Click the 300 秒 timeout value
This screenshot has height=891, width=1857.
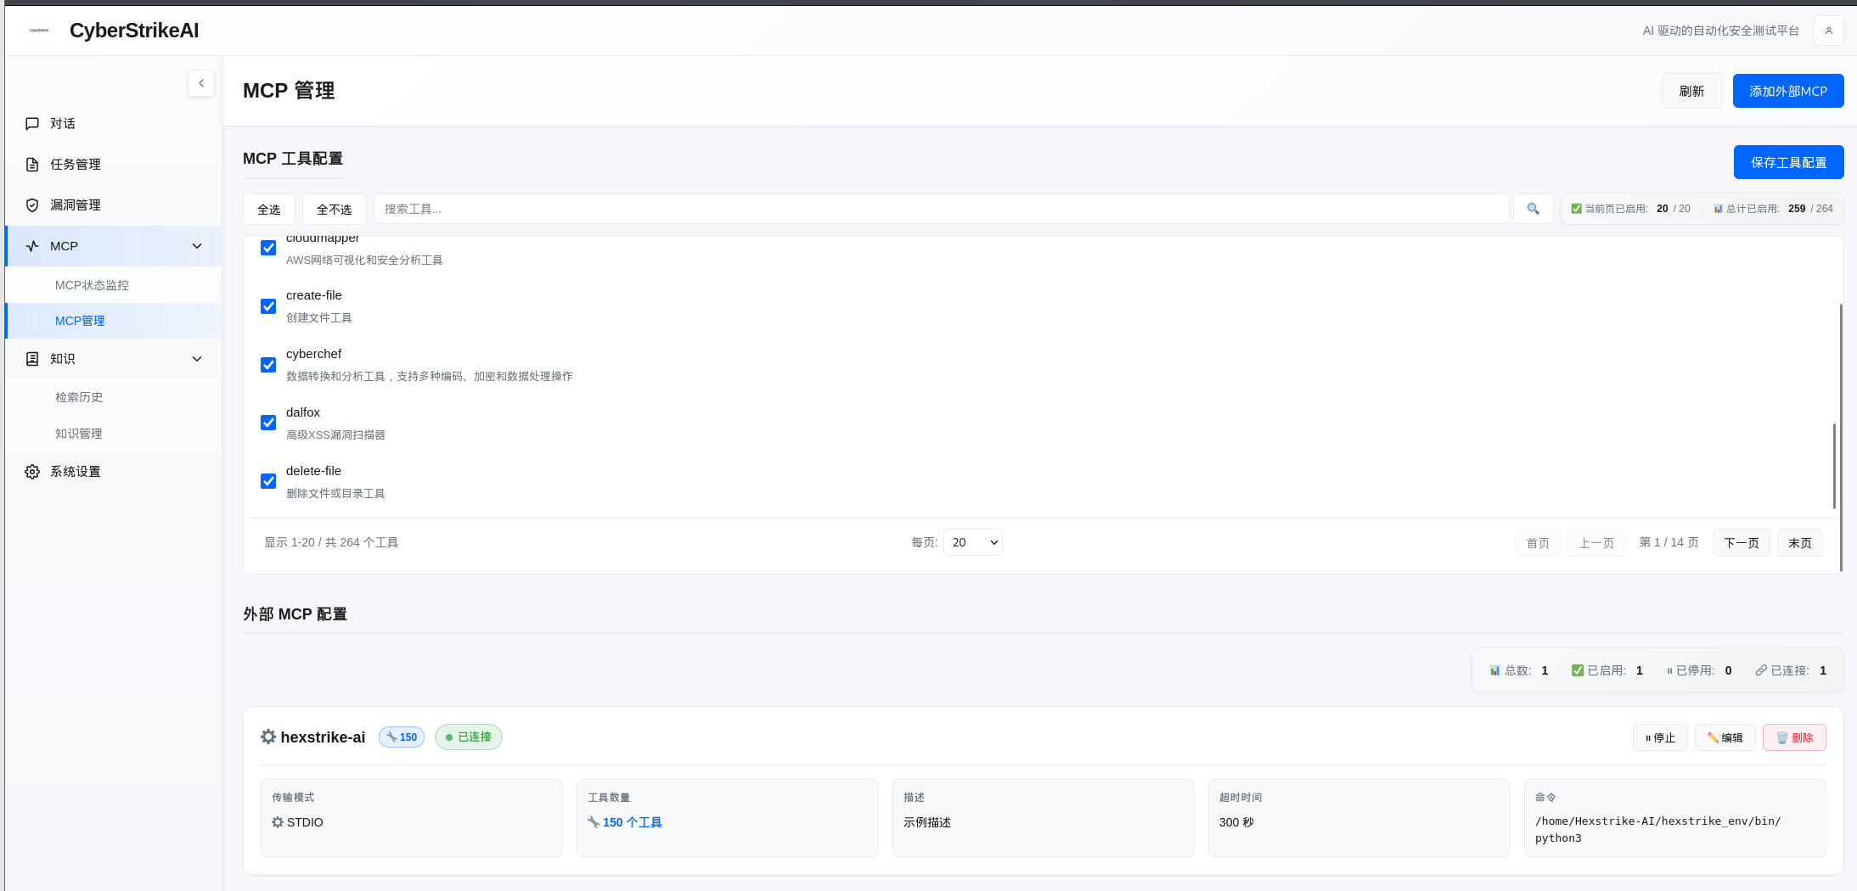pos(1236,822)
